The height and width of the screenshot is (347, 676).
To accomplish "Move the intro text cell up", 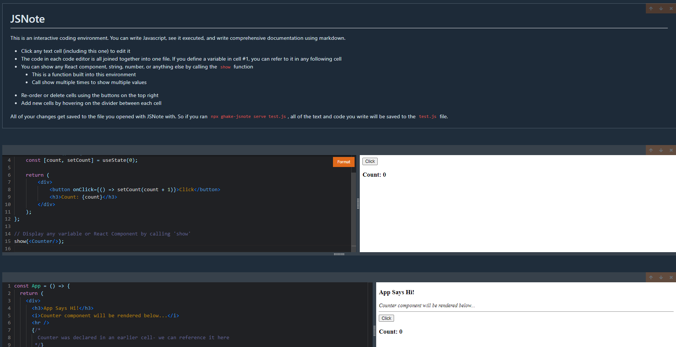I will pyautogui.click(x=651, y=9).
